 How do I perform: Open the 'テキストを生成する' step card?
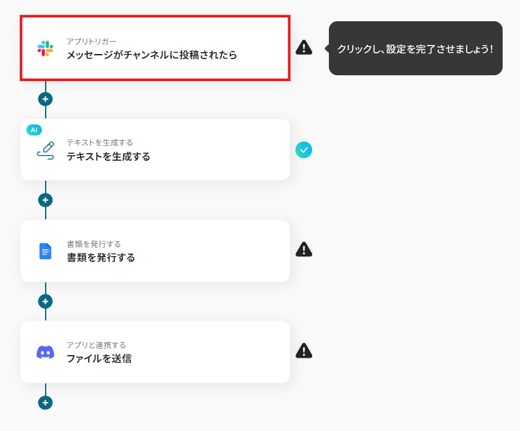pos(155,150)
